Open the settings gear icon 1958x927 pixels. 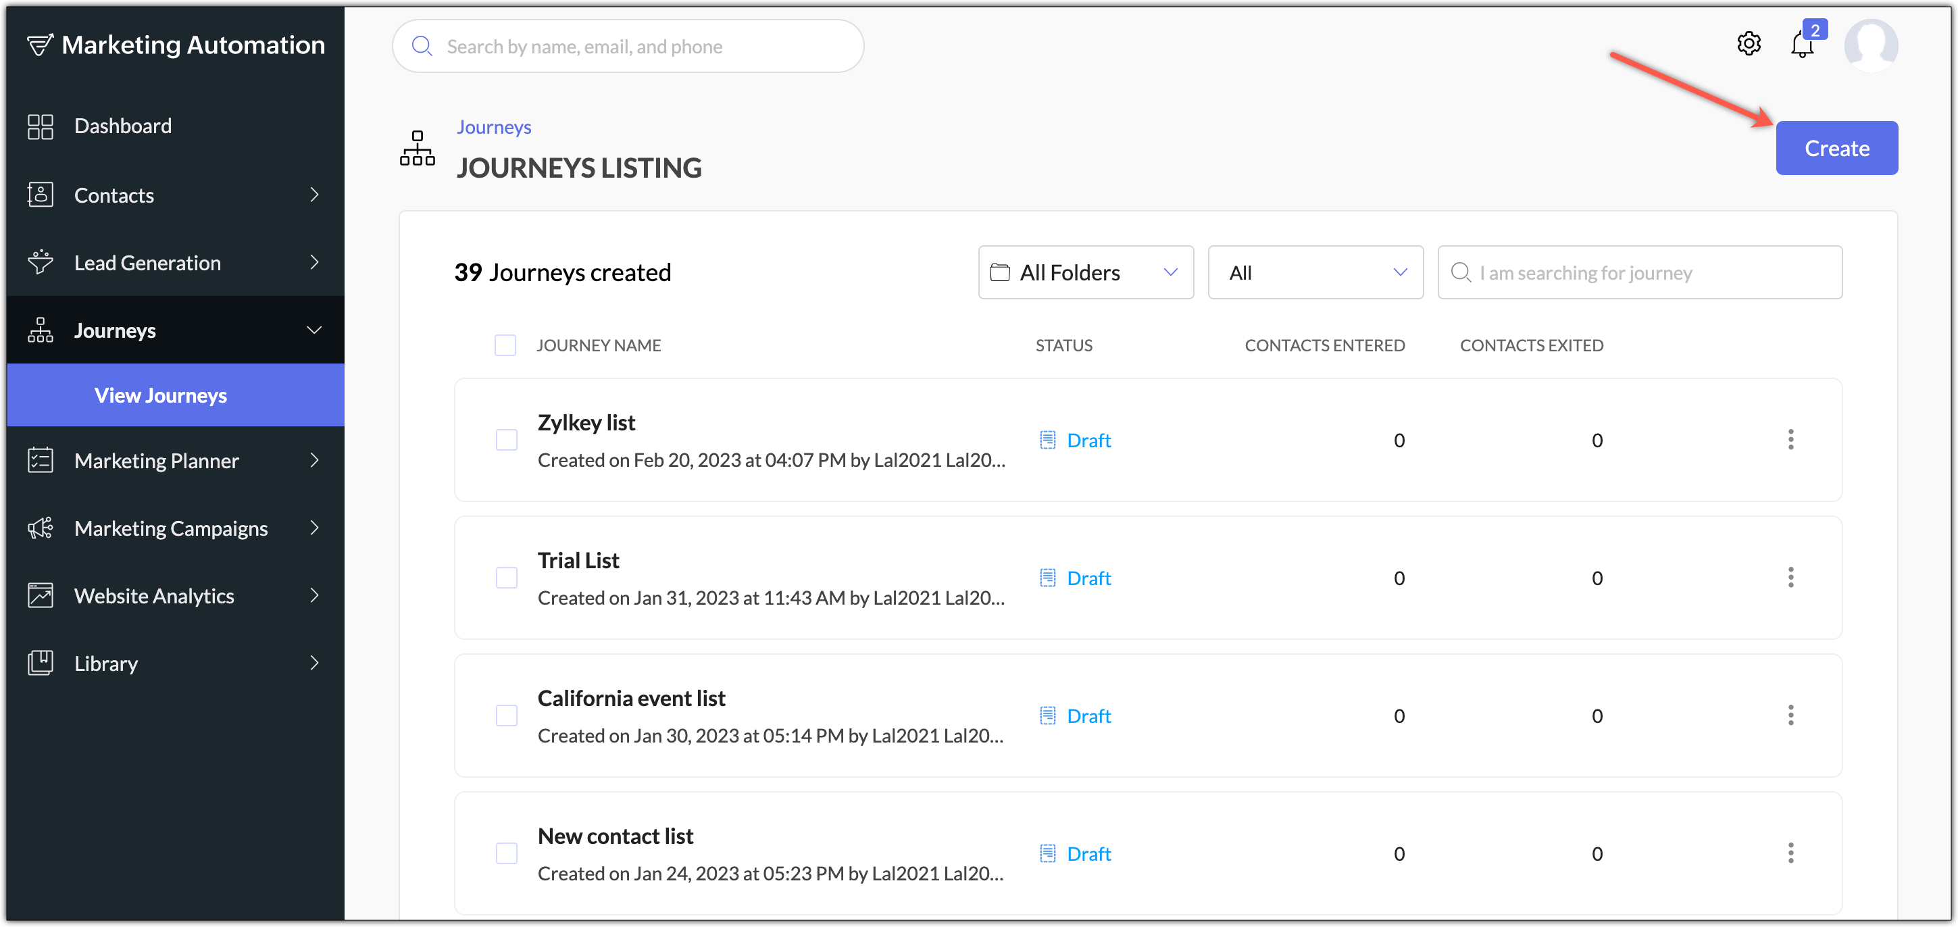tap(1749, 44)
